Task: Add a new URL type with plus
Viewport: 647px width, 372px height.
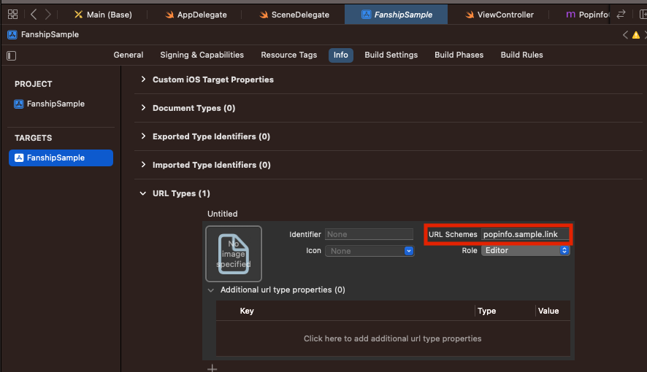Action: coord(212,368)
